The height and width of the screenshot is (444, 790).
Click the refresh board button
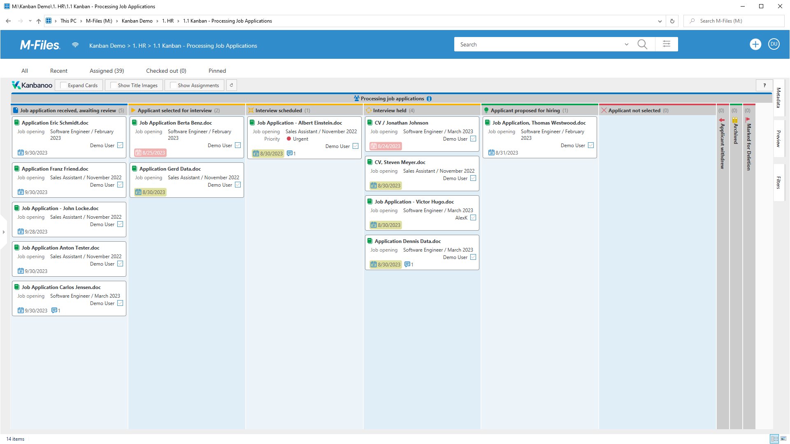click(x=232, y=85)
